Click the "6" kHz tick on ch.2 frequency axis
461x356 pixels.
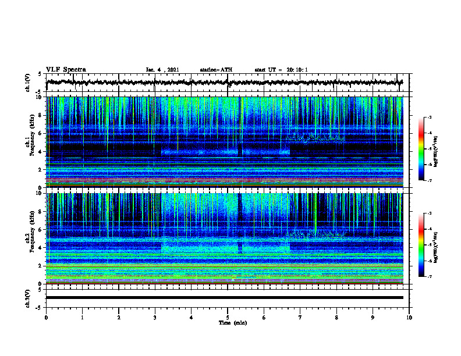pyautogui.click(x=40, y=230)
